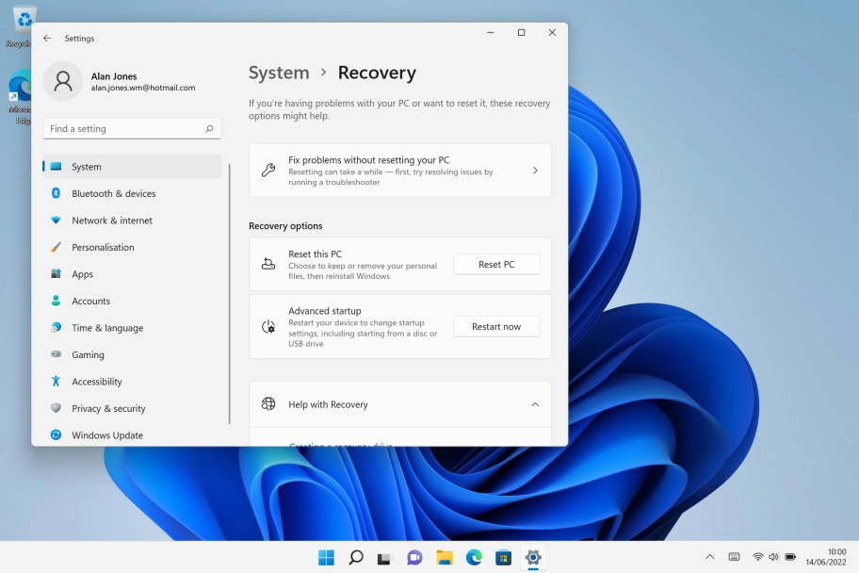Click the back arrow in Settings

[47, 38]
